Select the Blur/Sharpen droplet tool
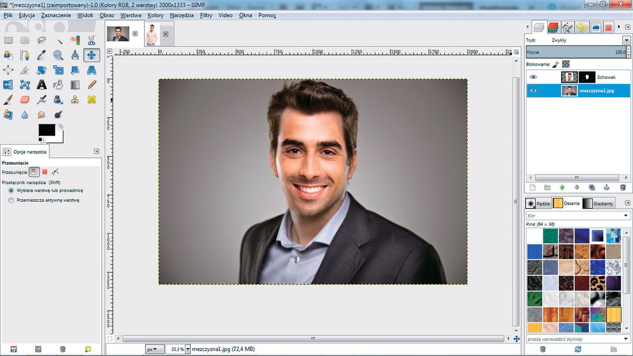The height and width of the screenshot is (356, 633). [25, 114]
